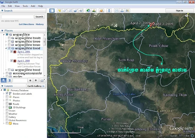Click the zoom slider in navigation controls
The width and height of the screenshot is (195, 138).
pyautogui.click(x=186, y=65)
